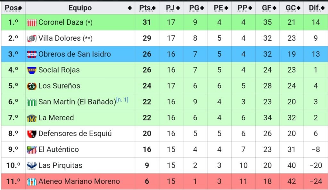328x190 pixels.
Task: Open the San Martín (El Bañado) team link
Action: [77, 102]
